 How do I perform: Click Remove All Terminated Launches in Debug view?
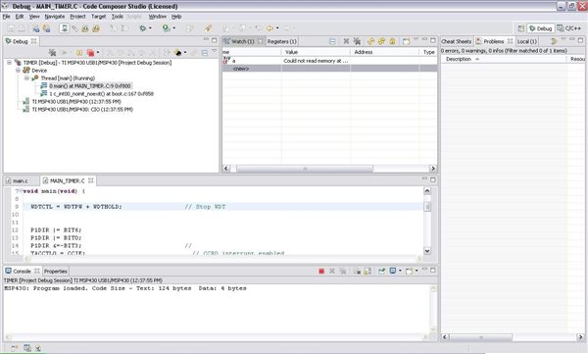[x=53, y=53]
